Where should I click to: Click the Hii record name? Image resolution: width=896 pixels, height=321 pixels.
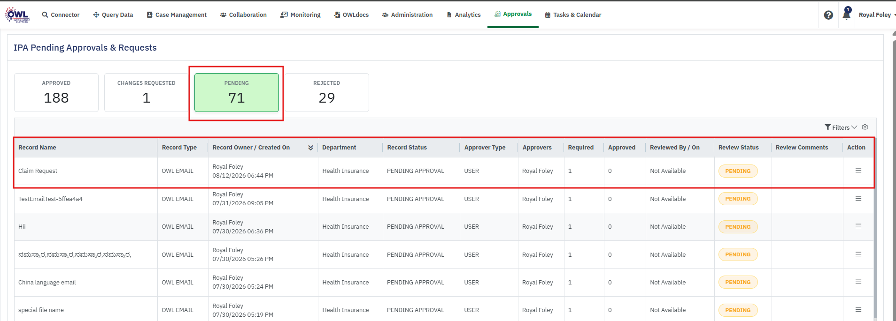22,227
